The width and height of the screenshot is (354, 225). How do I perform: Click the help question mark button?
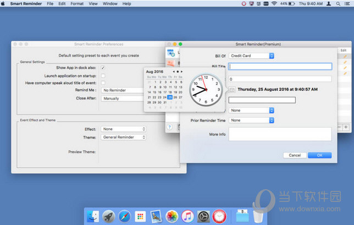(x=169, y=127)
